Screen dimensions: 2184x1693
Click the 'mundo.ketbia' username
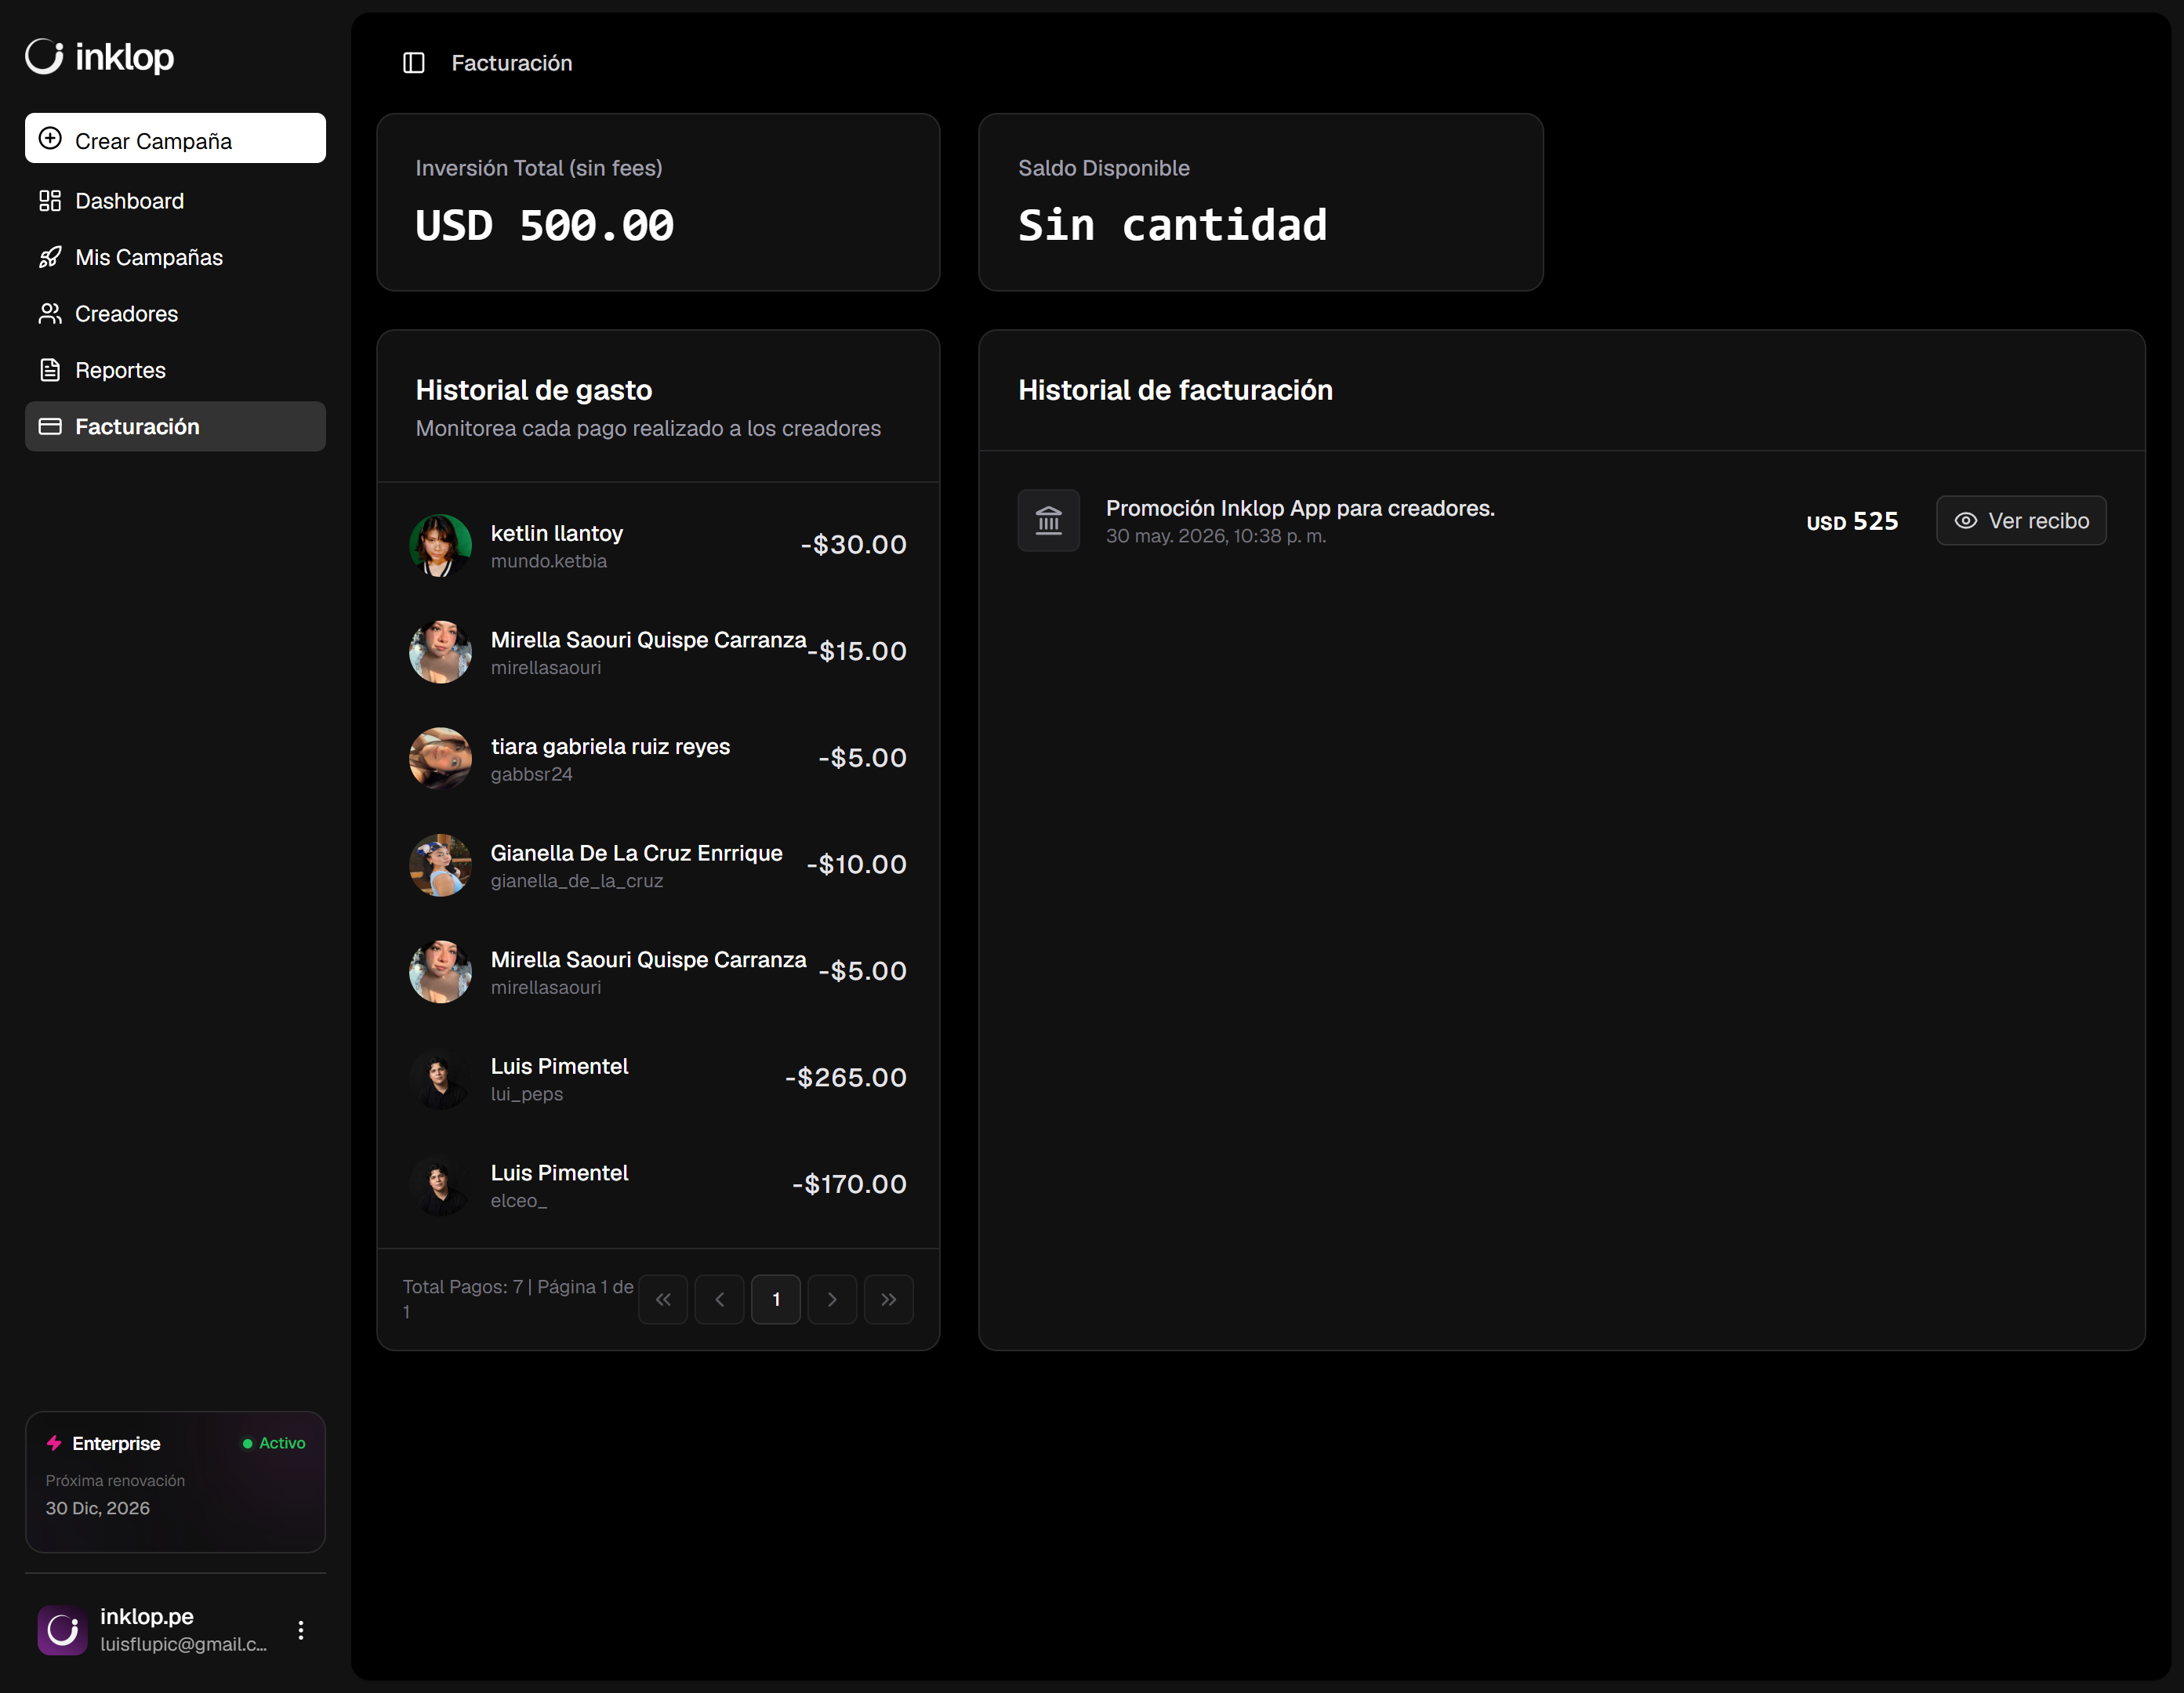coord(549,561)
